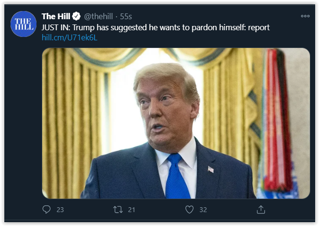Viewport: 319px width, 226px height.
Task: Click the like count 32
Action: pyautogui.click(x=203, y=210)
